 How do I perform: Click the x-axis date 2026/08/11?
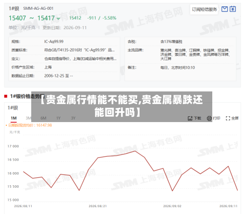click(23, 206)
